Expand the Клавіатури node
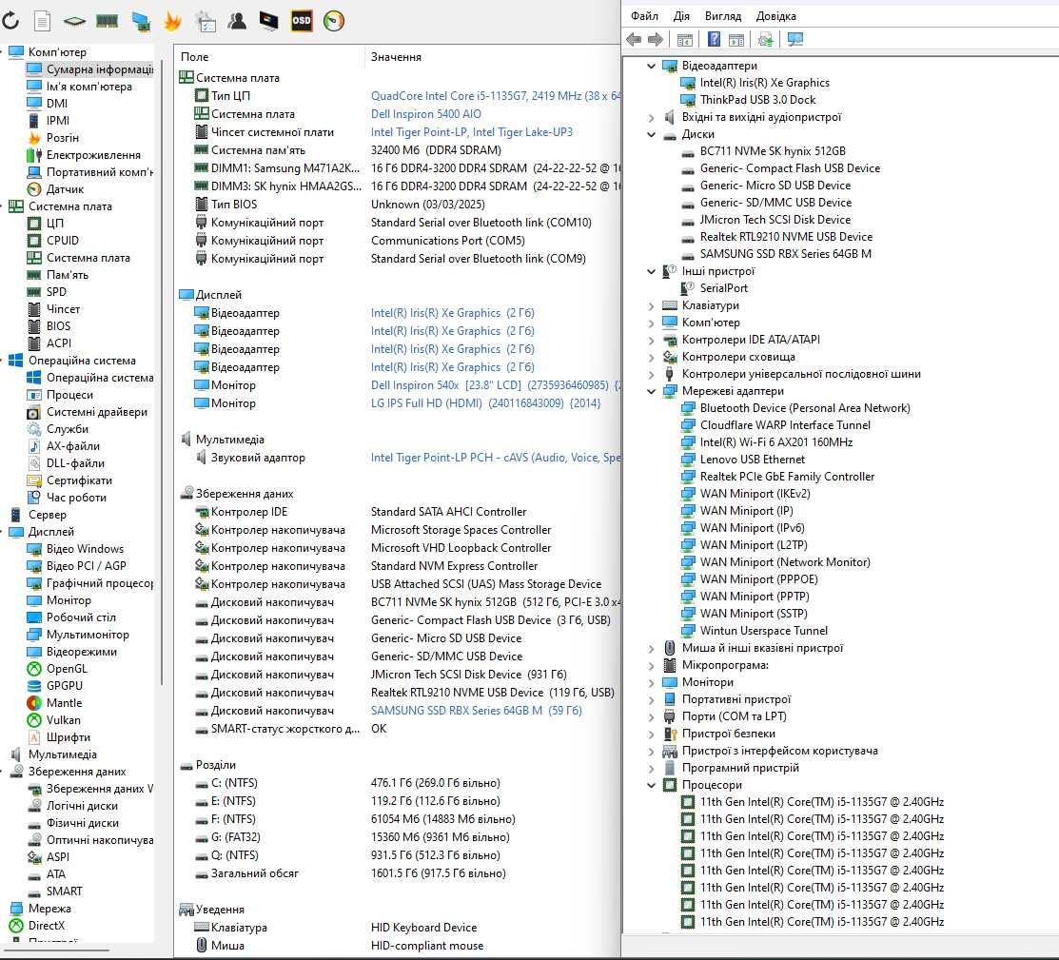 point(651,306)
